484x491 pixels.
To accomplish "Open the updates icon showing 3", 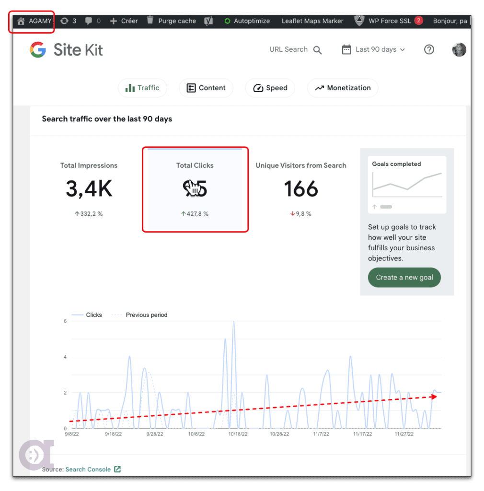I will tap(64, 21).
